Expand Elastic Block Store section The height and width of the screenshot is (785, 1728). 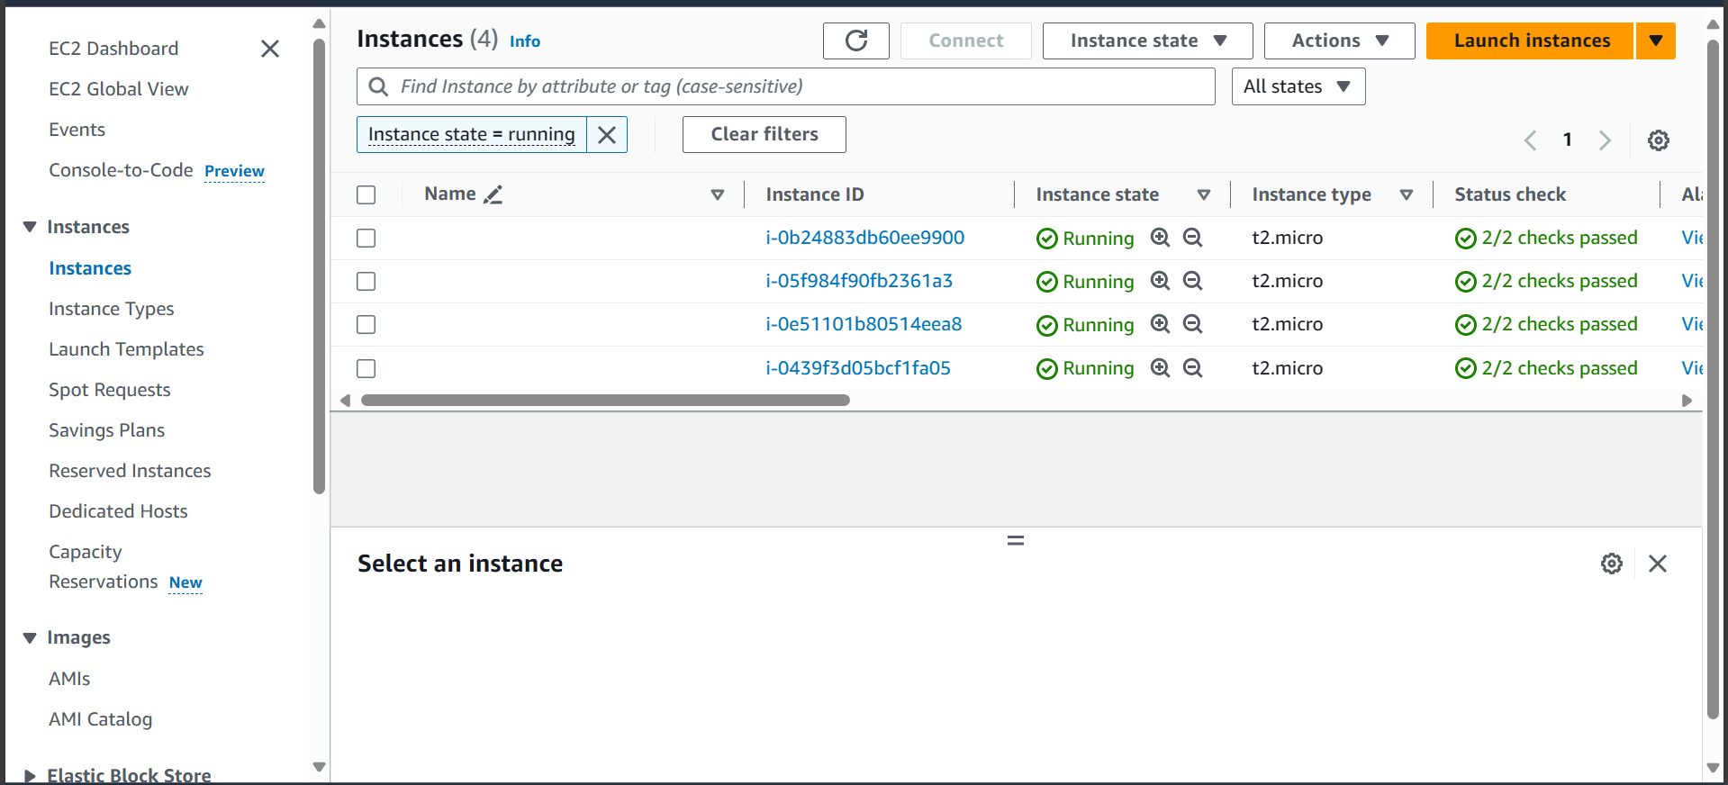30,775
